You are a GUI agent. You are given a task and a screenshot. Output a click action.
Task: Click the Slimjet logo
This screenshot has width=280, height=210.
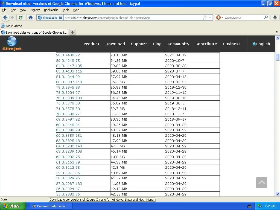click(x=11, y=43)
